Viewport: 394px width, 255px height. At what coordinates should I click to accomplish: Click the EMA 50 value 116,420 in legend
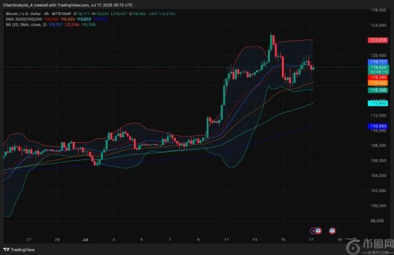coord(68,19)
